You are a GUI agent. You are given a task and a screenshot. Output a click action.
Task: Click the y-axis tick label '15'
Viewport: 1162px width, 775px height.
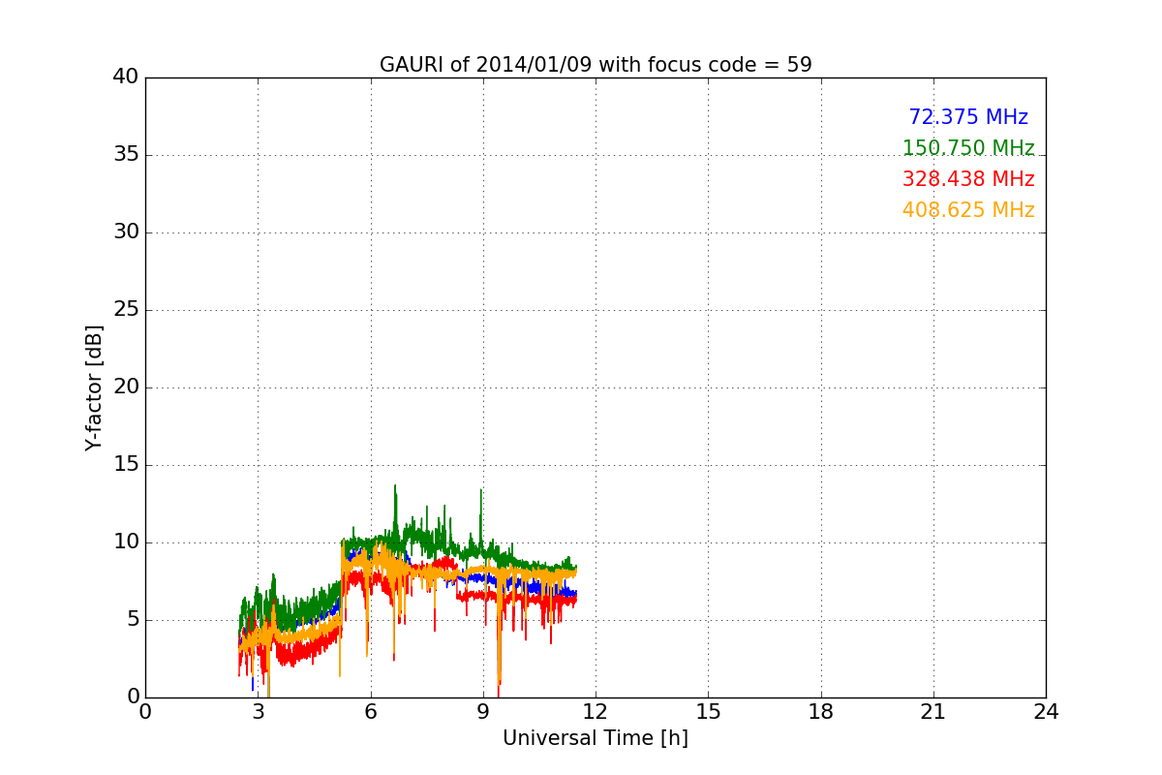(x=126, y=465)
